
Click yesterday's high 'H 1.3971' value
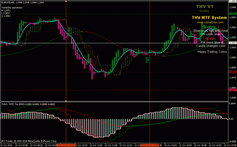[6, 11]
